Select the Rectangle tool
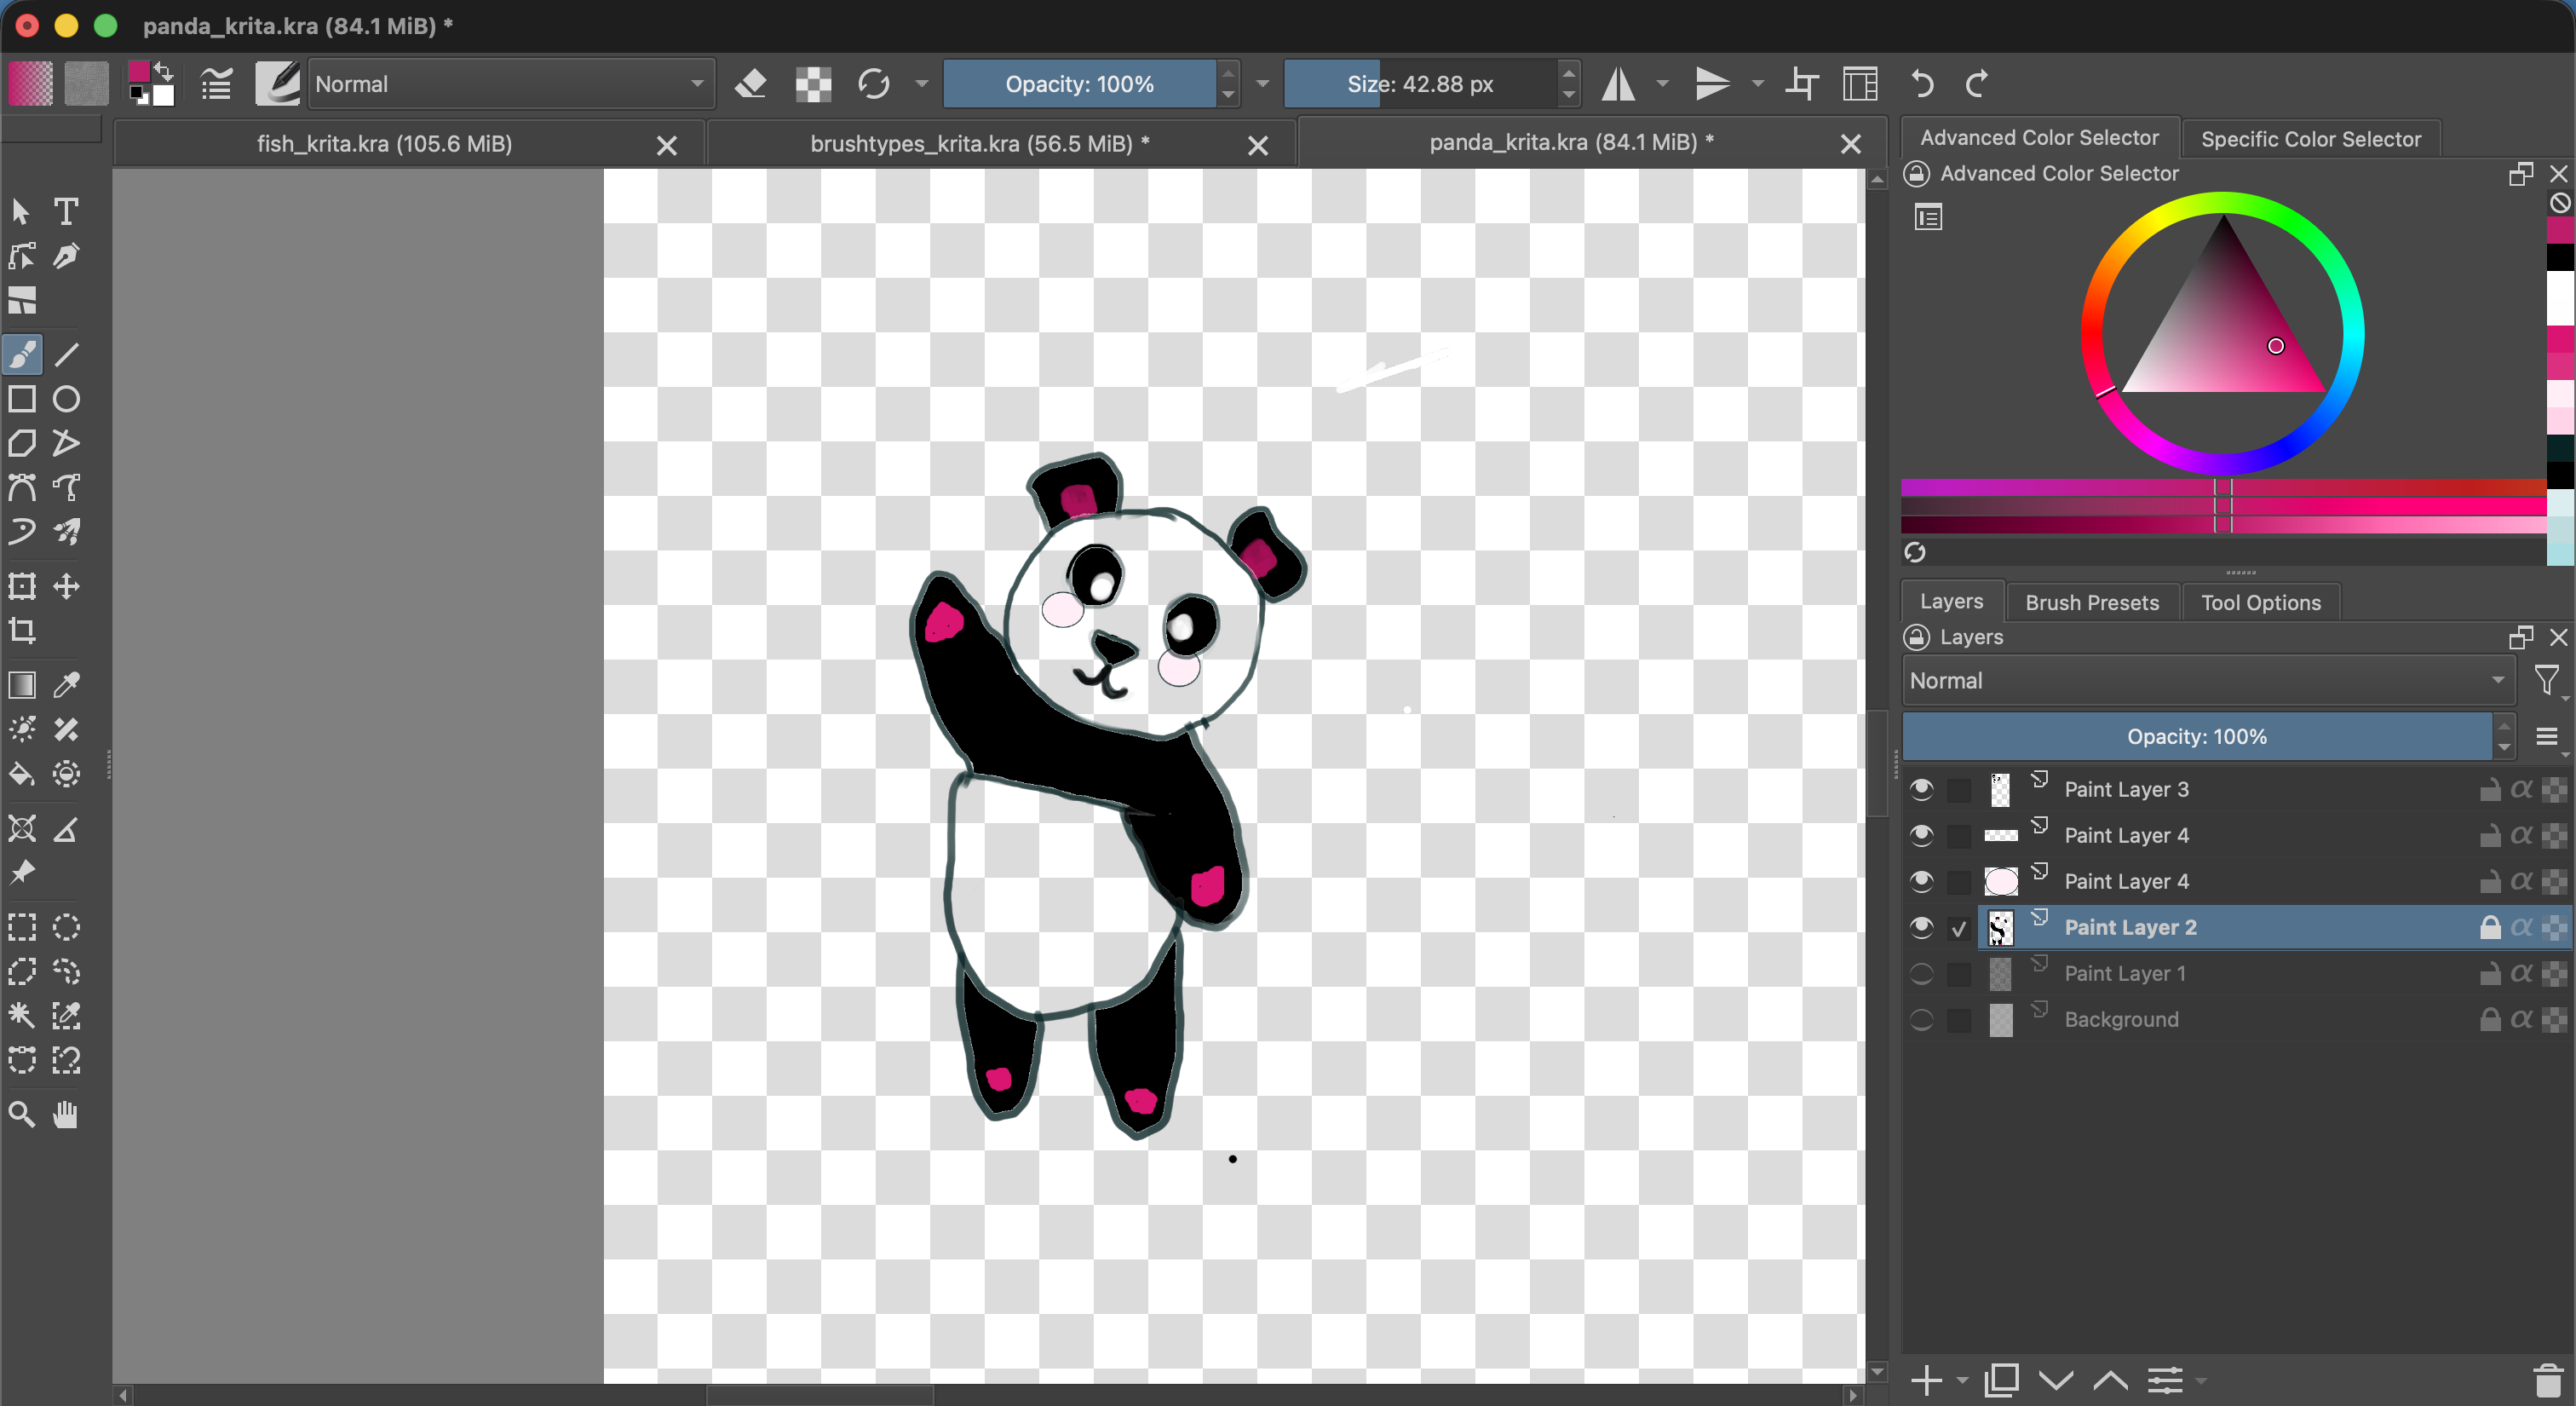Image resolution: width=2576 pixels, height=1406 pixels. 22,399
